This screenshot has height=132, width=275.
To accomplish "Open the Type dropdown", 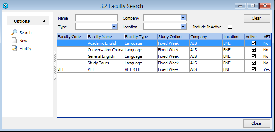I will [x=115, y=27].
